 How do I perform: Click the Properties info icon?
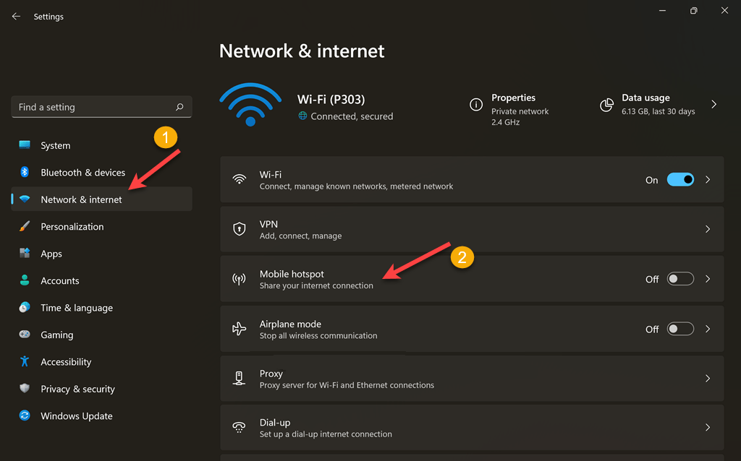point(475,104)
